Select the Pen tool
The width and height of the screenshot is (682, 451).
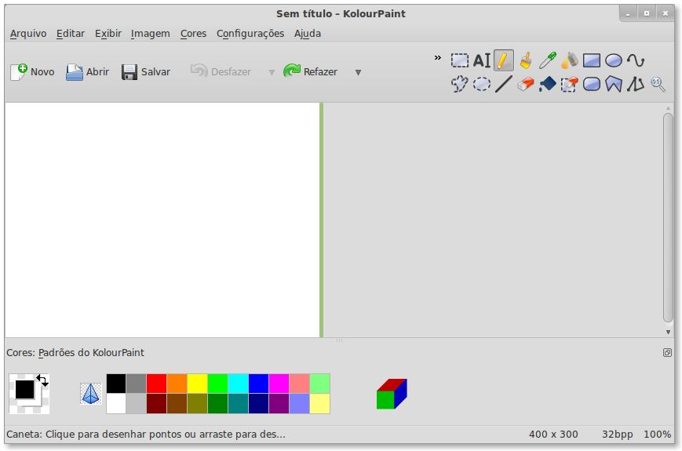[x=503, y=60]
